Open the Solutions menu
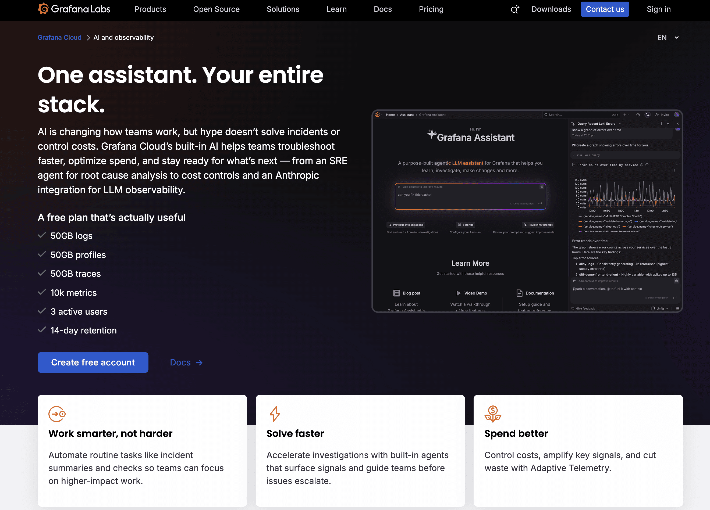Screen dimensions: 710x510 [283, 9]
